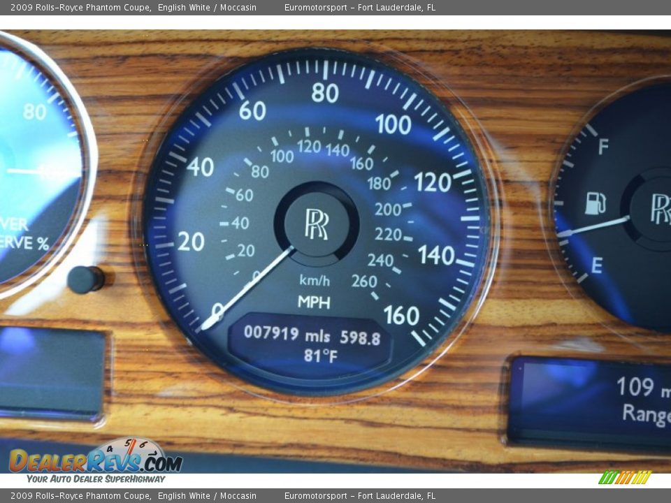Click the top title text '2009 Rolls-Royce Phantom Coupe'
The image size is (671, 503).
(80, 7)
